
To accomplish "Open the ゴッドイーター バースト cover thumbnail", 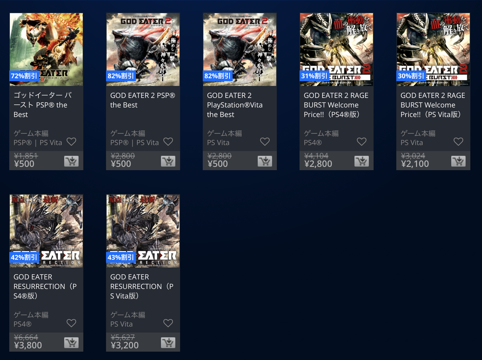I will click(46, 50).
